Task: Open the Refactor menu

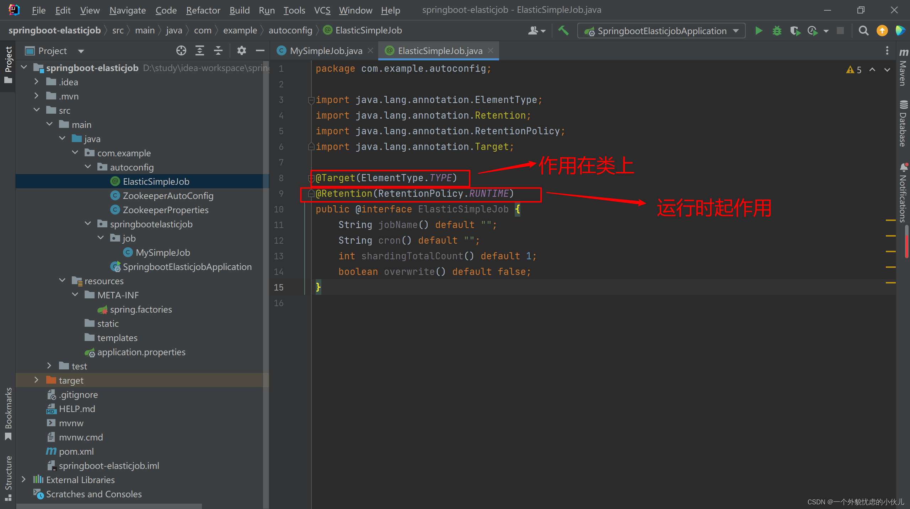Action: coord(203,10)
